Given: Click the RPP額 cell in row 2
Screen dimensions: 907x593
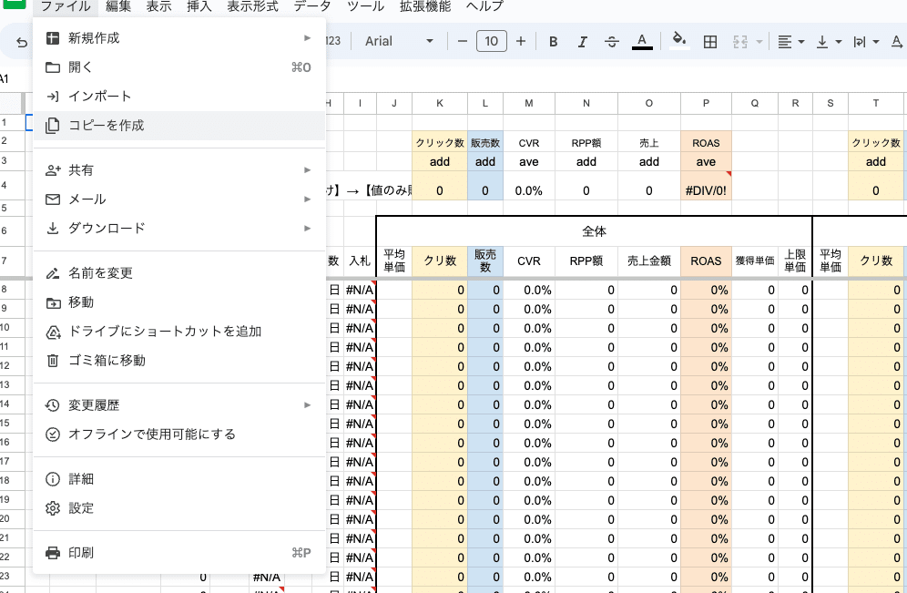Looking at the screenshot, I should coord(586,143).
